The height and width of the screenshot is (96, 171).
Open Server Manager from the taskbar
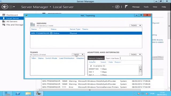click(7, 94)
